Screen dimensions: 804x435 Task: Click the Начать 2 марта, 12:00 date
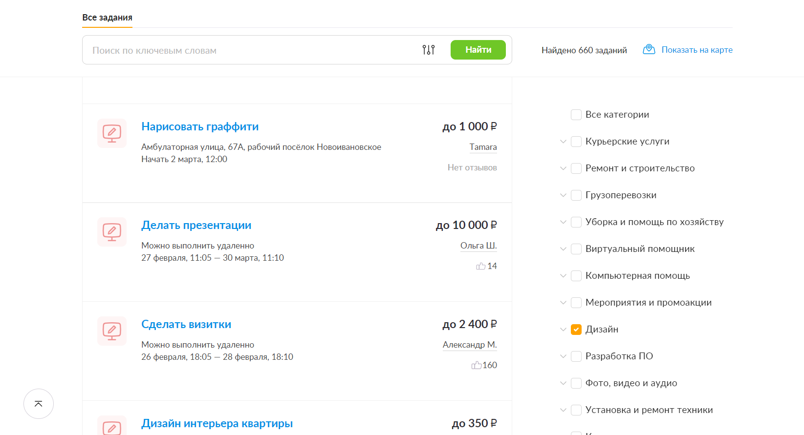(x=184, y=159)
